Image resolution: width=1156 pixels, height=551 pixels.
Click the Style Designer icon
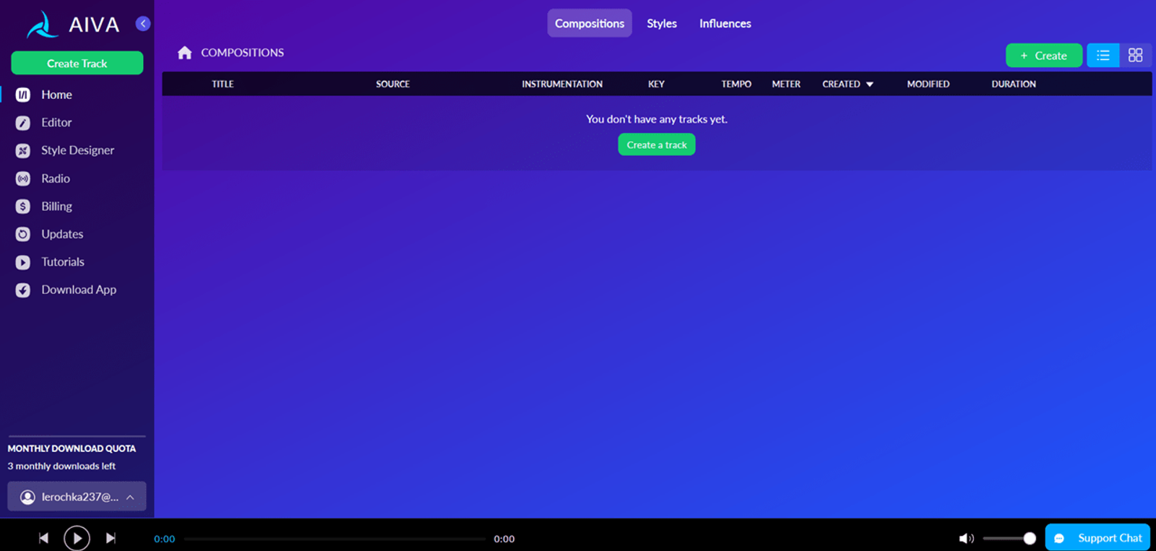click(23, 150)
